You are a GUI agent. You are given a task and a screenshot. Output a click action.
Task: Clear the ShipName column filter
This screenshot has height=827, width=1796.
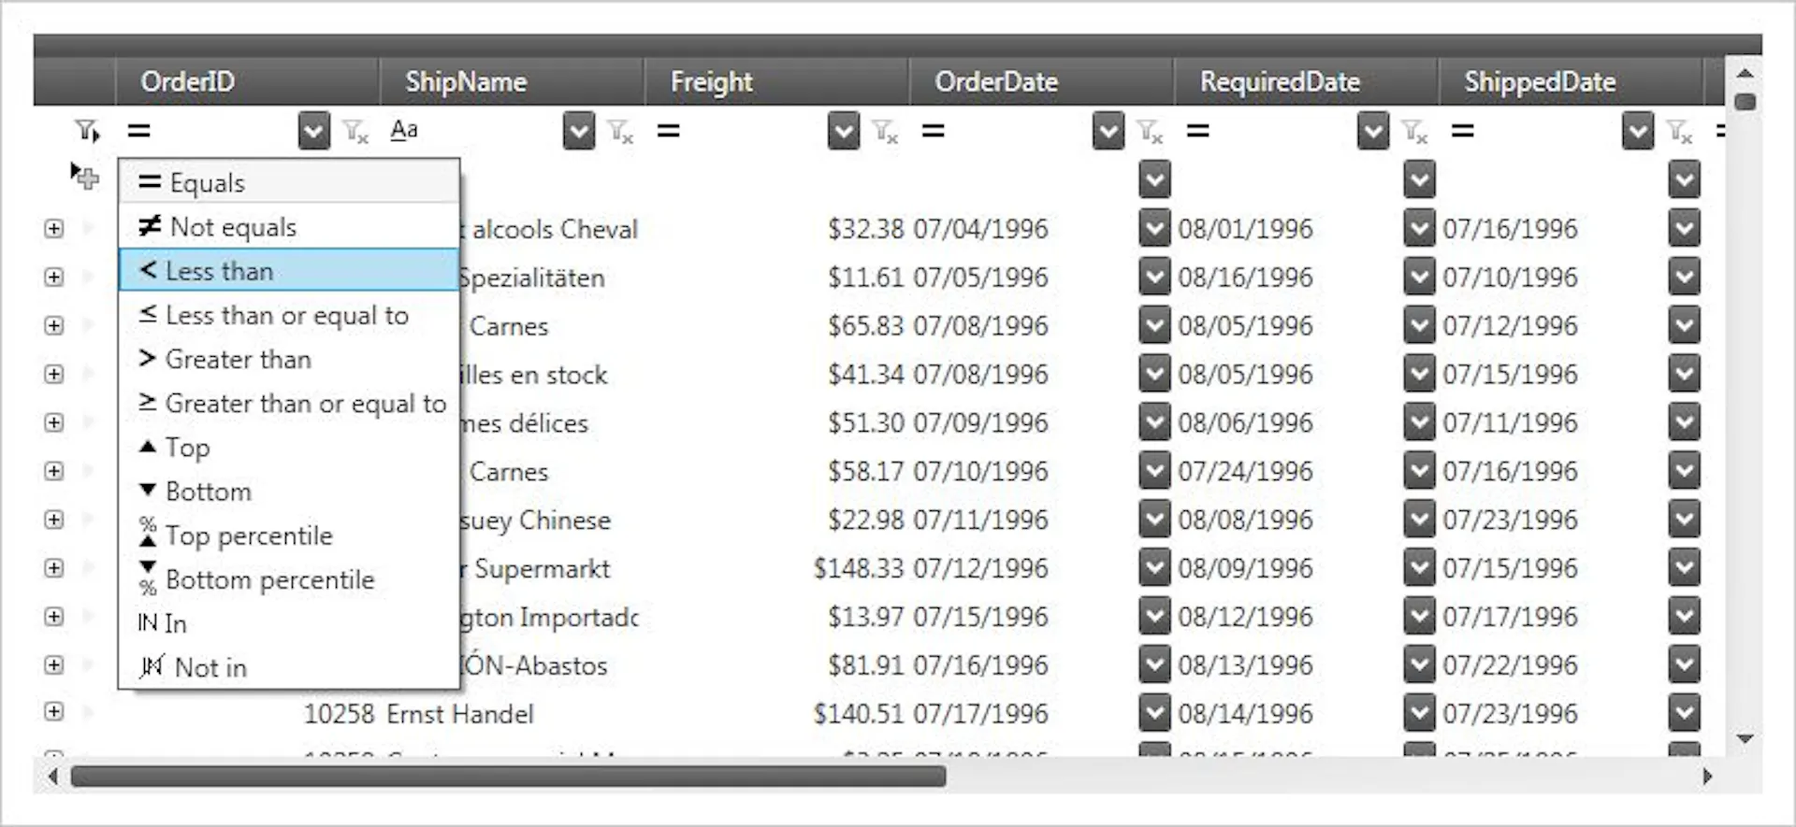pos(621,132)
